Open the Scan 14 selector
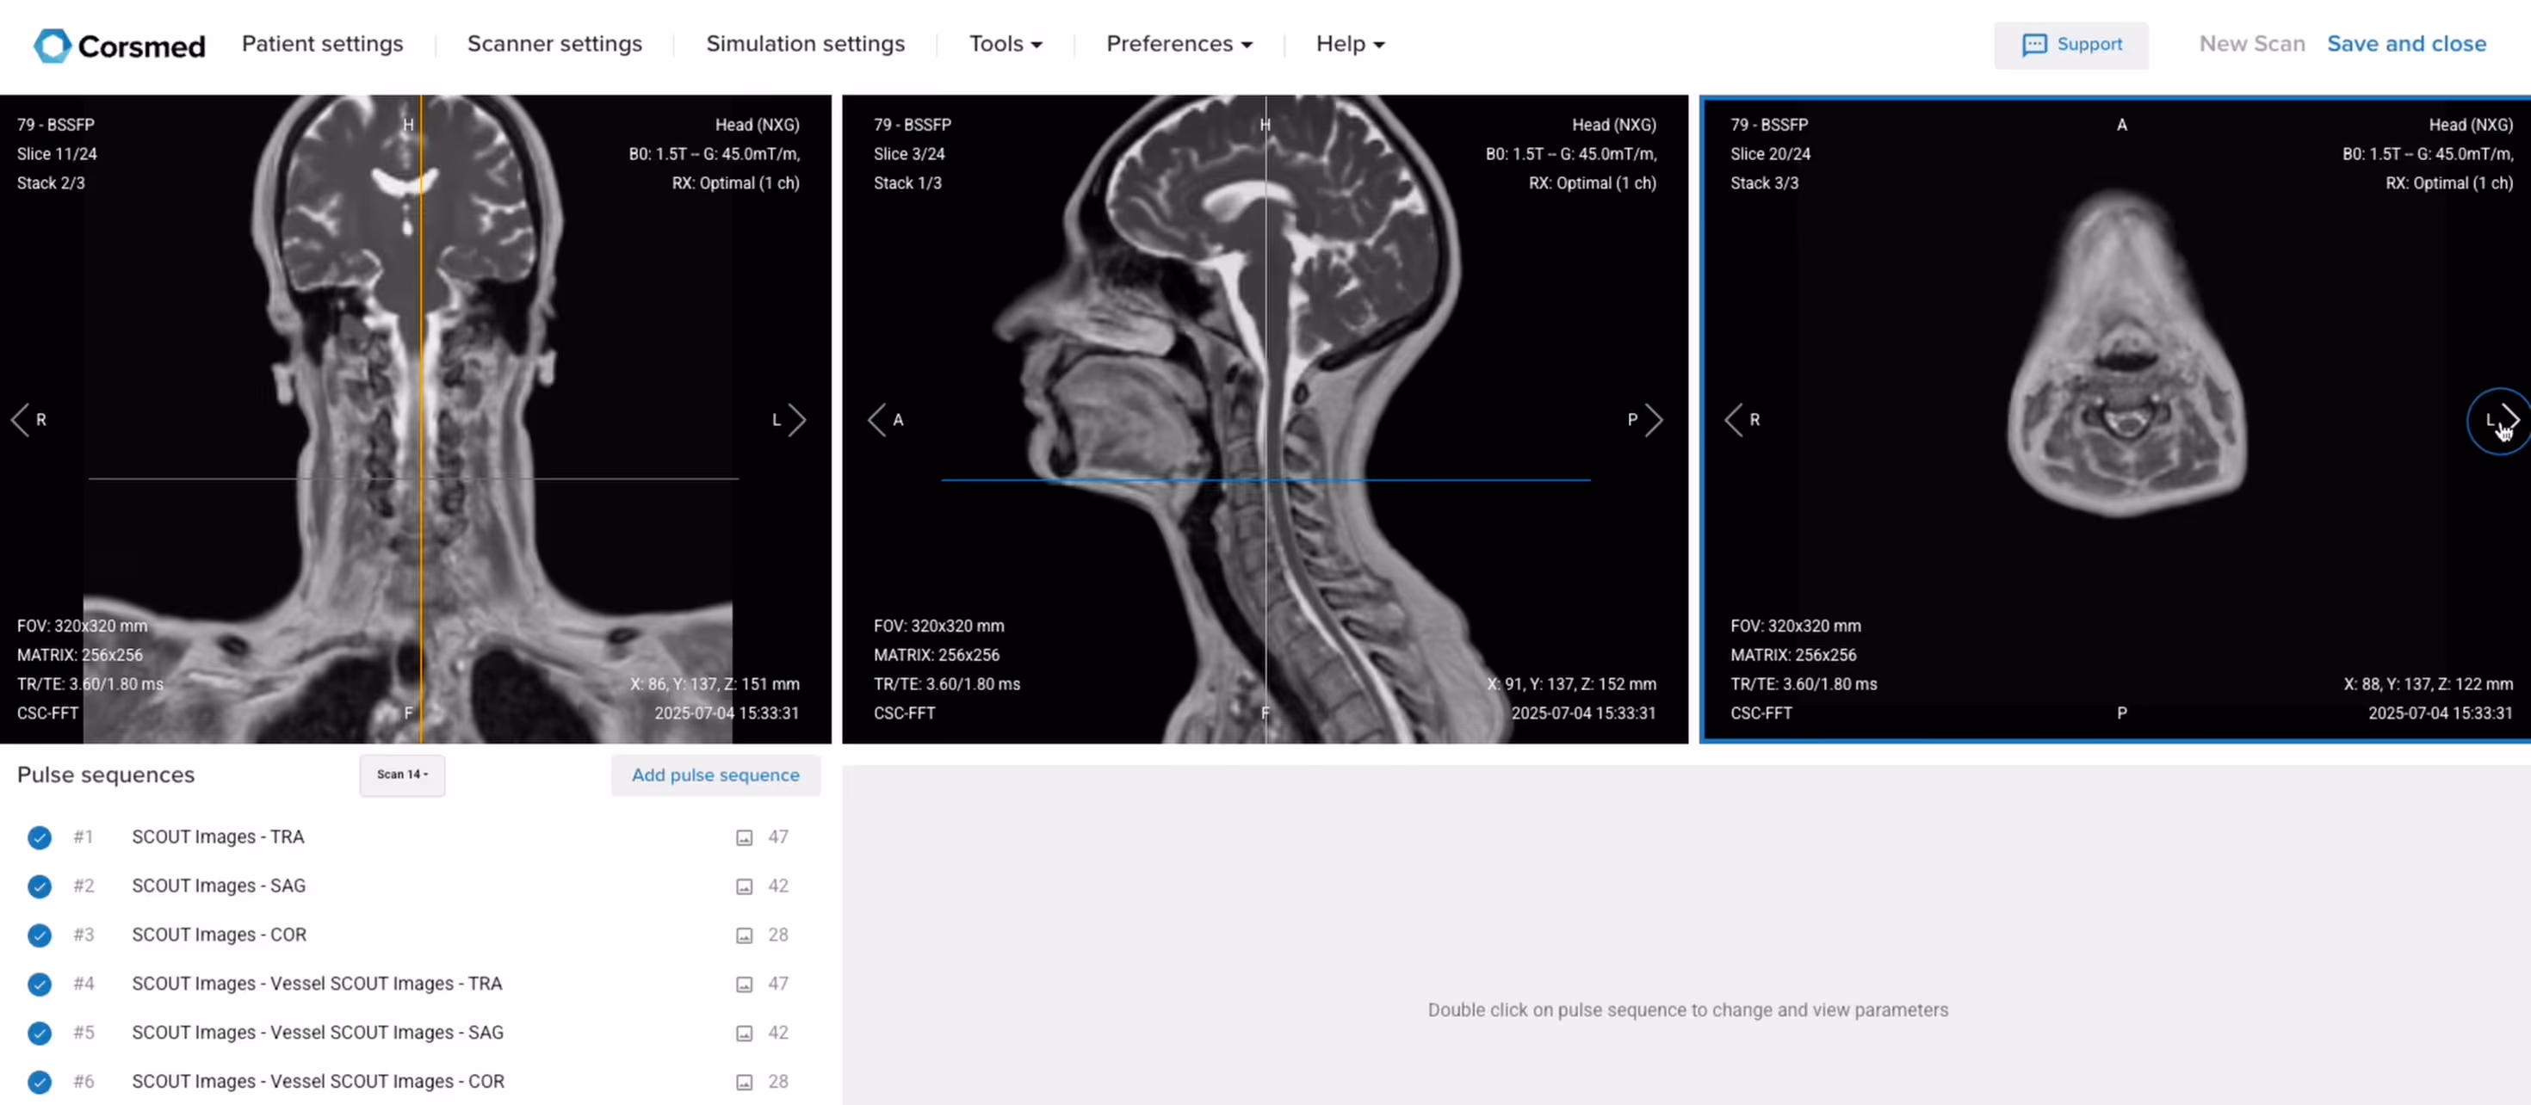This screenshot has width=2531, height=1105. pyautogui.click(x=402, y=774)
